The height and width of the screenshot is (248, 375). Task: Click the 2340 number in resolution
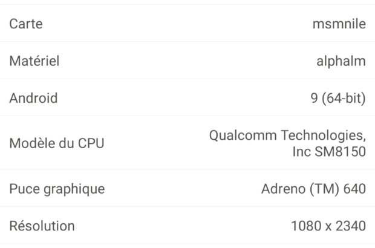(351, 226)
